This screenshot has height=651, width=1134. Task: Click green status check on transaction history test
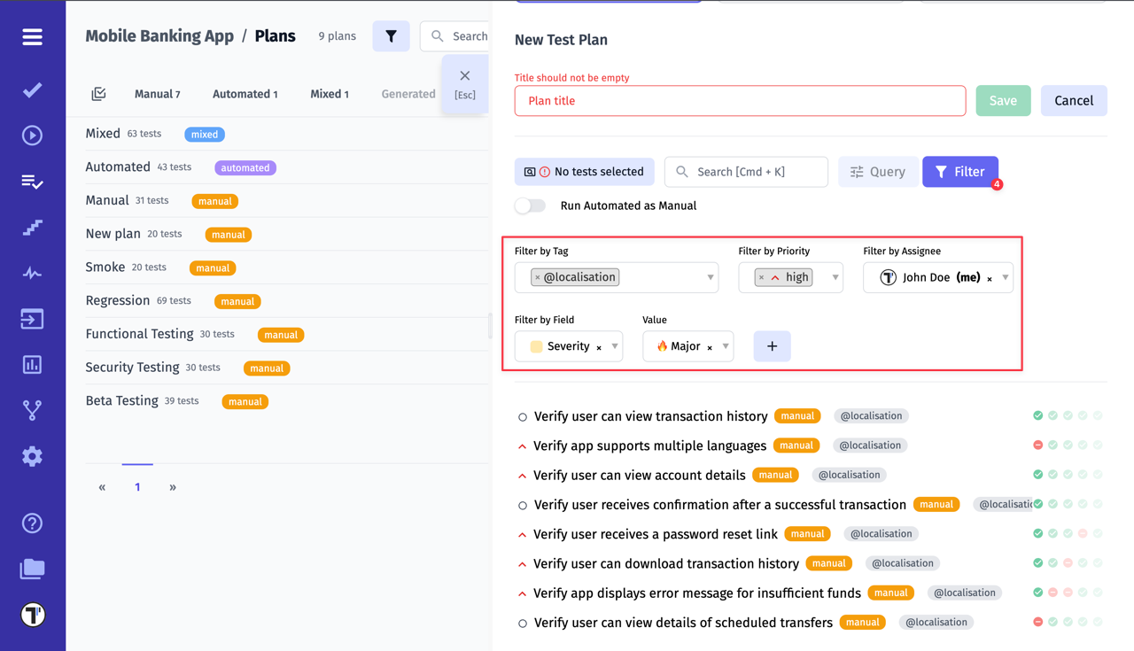click(1037, 415)
